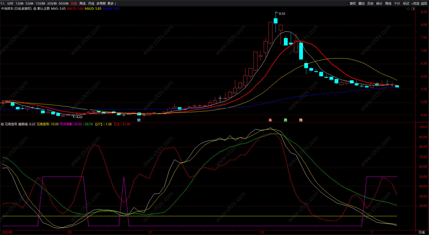
Task: Add the stock via +自选 button
Action: (x=415, y=4)
